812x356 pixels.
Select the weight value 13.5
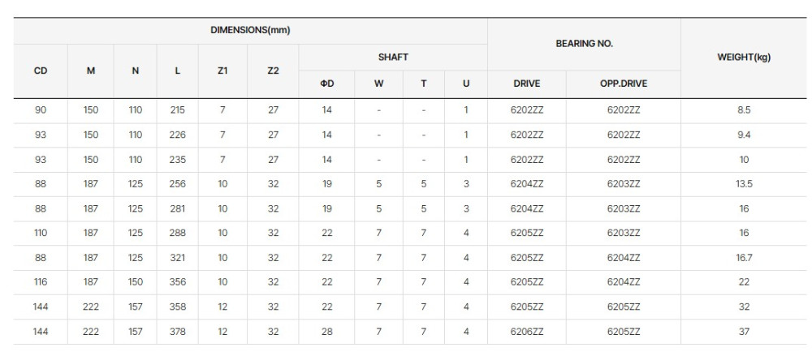coord(744,184)
